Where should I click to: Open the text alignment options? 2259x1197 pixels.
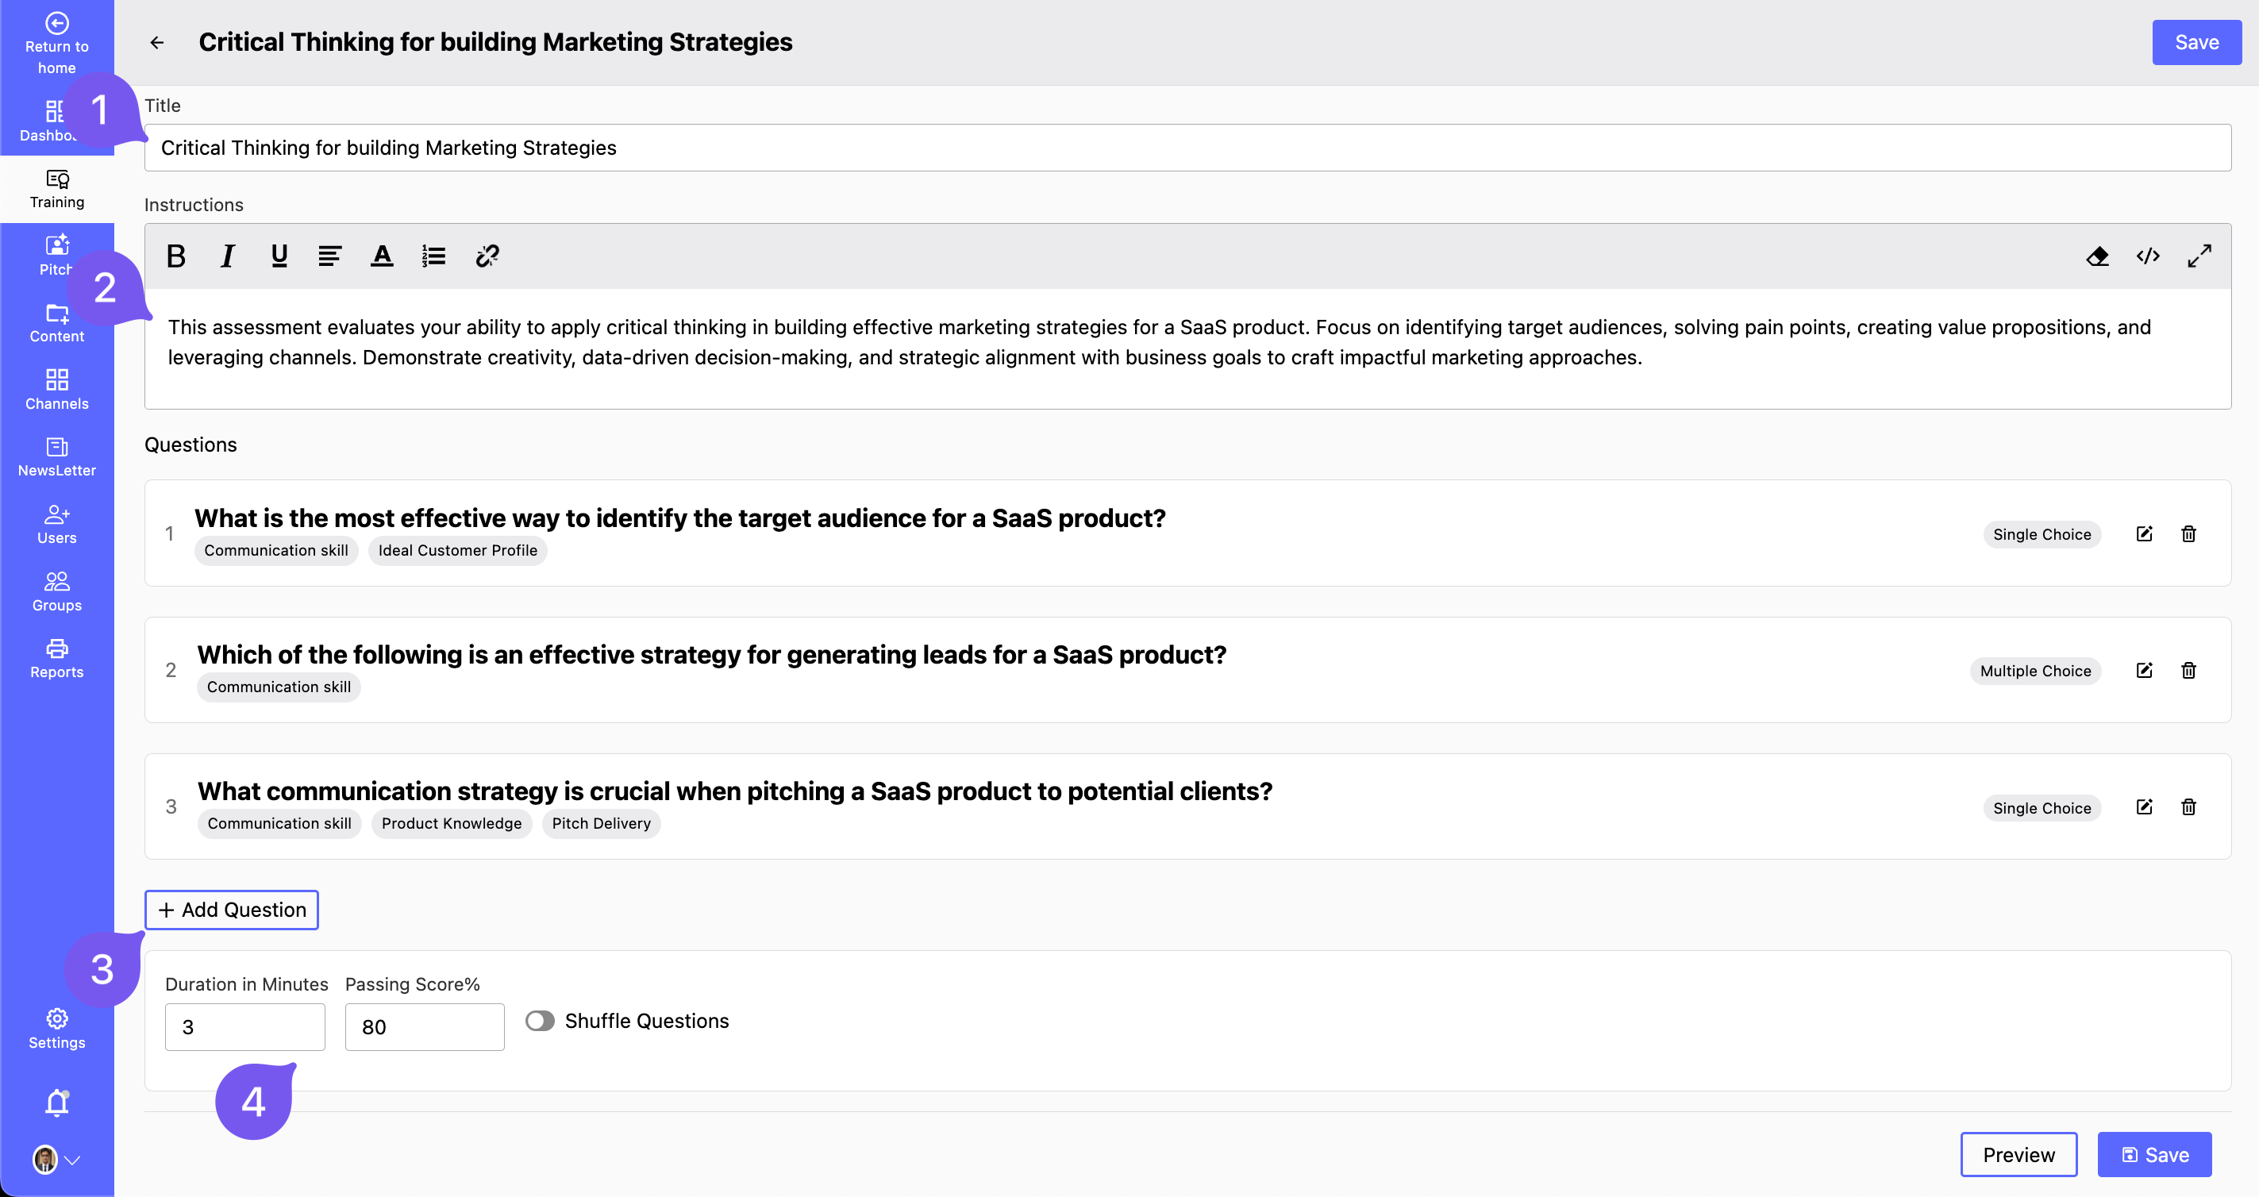coord(329,256)
